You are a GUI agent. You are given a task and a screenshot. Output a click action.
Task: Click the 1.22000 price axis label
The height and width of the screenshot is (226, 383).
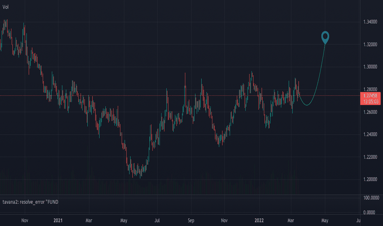point(370,157)
